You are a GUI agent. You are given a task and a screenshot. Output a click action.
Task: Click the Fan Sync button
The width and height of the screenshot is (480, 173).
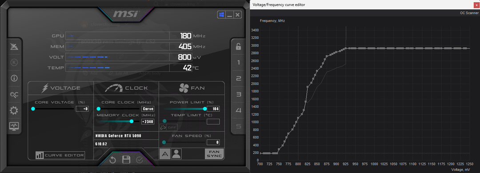(x=214, y=153)
